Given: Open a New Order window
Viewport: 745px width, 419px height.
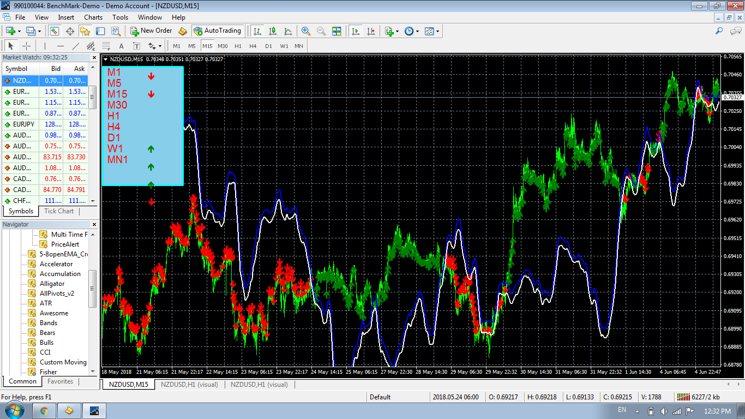Looking at the screenshot, I should [x=152, y=31].
